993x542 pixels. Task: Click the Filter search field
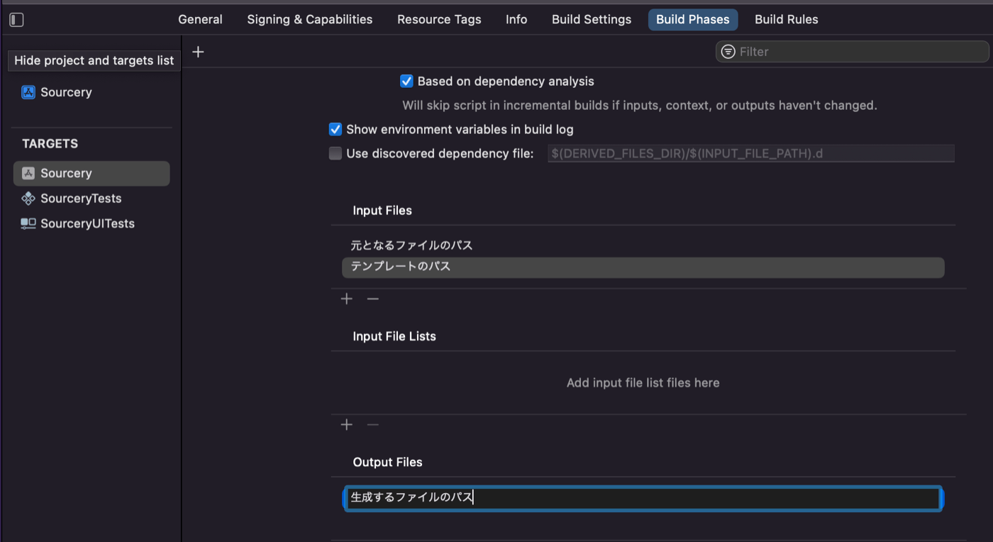(x=852, y=52)
